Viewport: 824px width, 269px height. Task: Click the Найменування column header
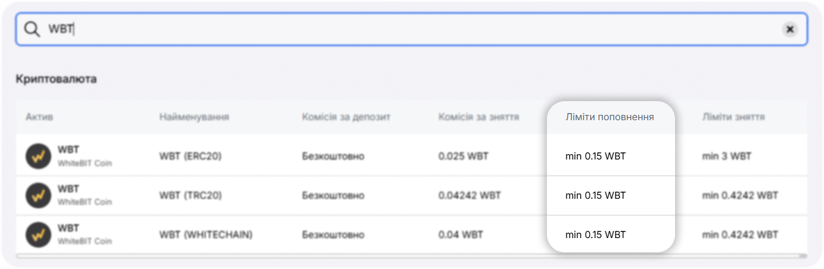(x=194, y=117)
